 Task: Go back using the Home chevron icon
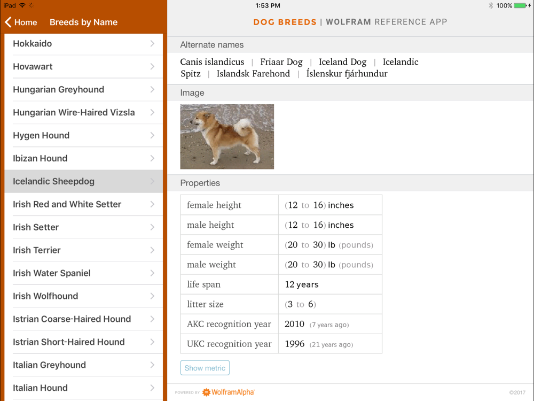pos(8,22)
